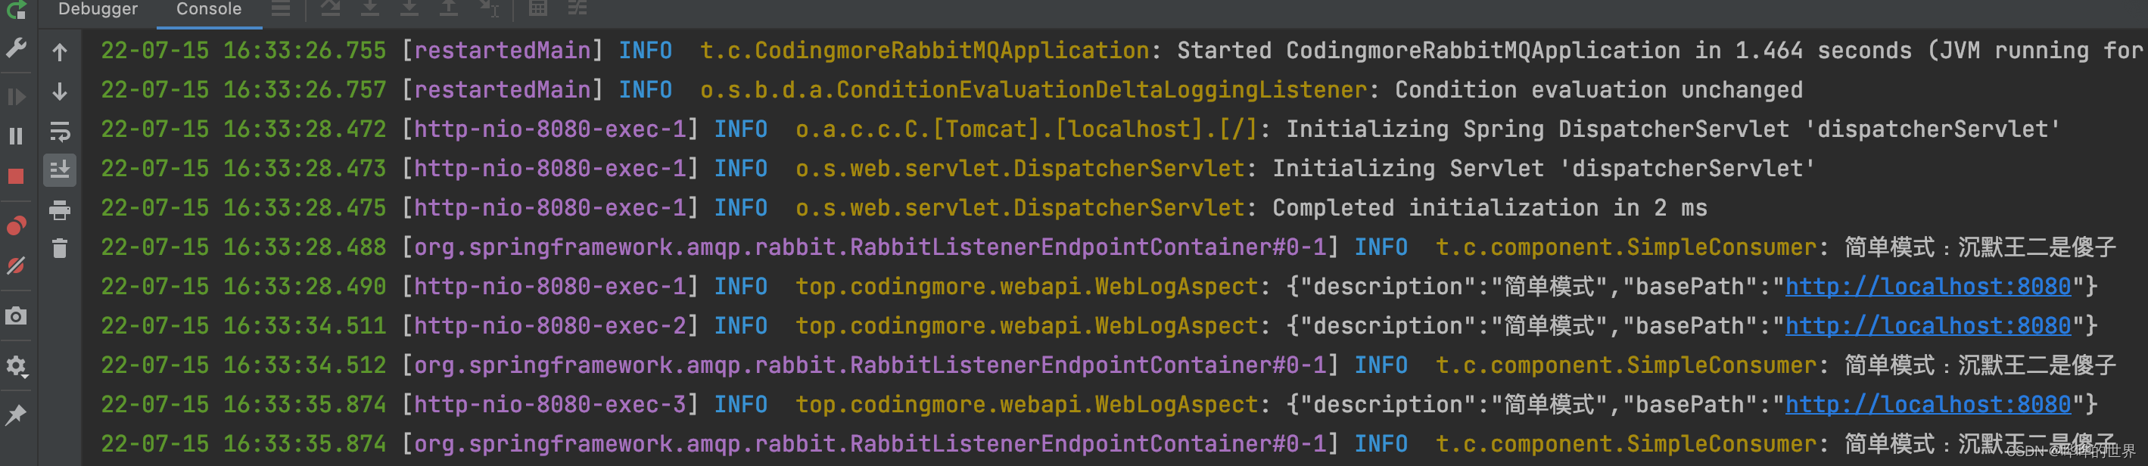Open localhost:8080 link in exec-1 log line
The image size is (2148, 466).
pyautogui.click(x=1927, y=287)
